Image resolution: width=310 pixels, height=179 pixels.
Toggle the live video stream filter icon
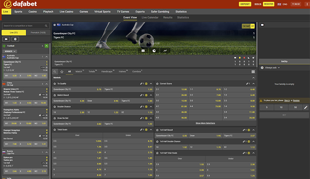6,39
